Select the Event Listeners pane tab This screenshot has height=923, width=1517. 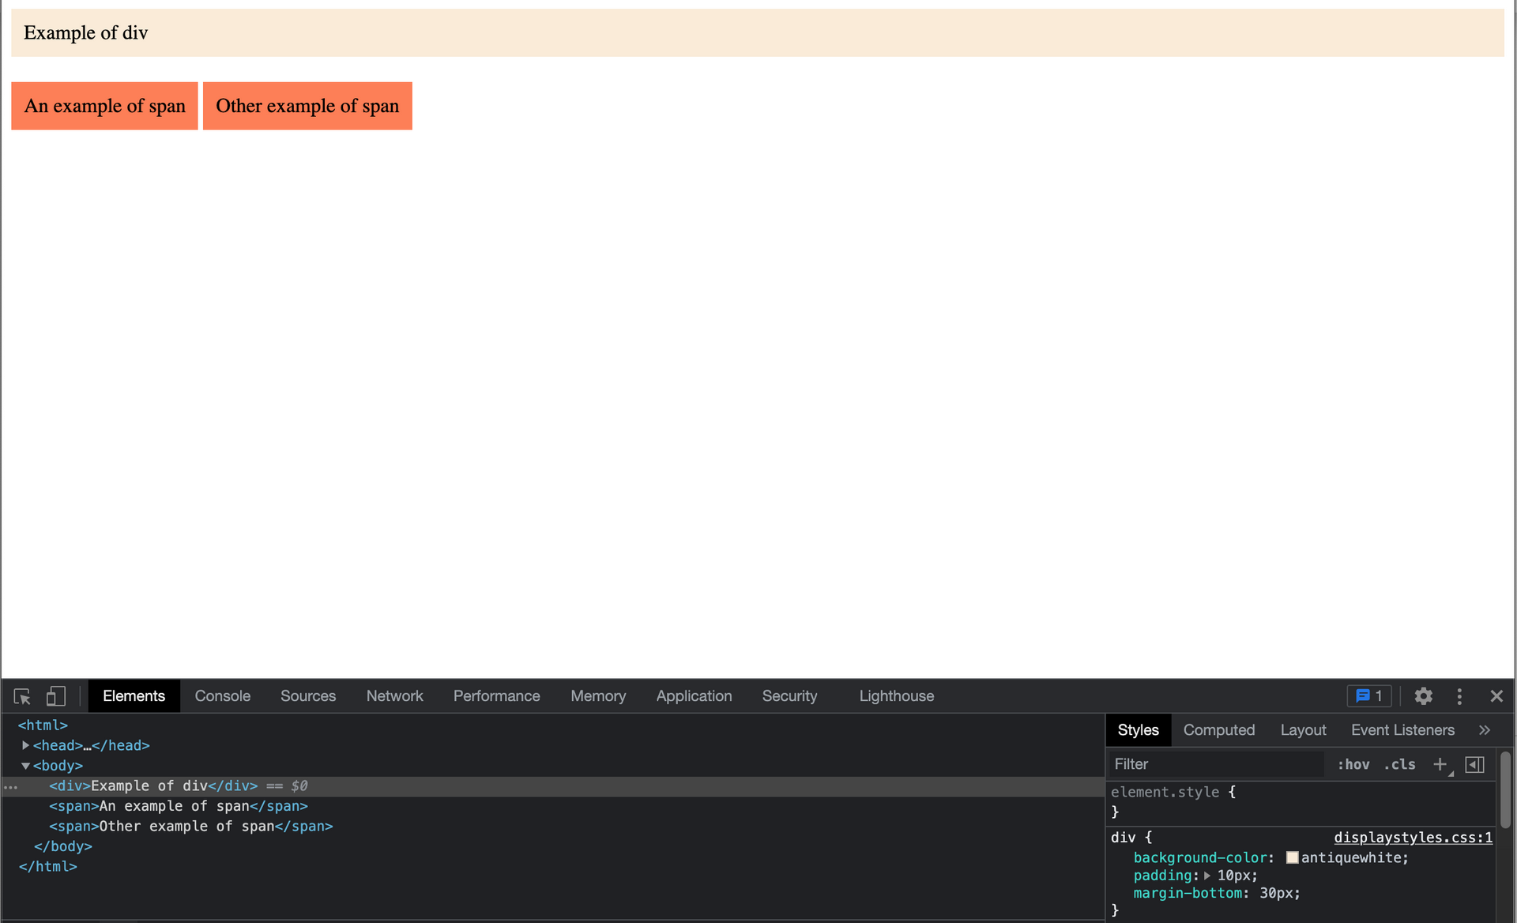click(x=1402, y=730)
